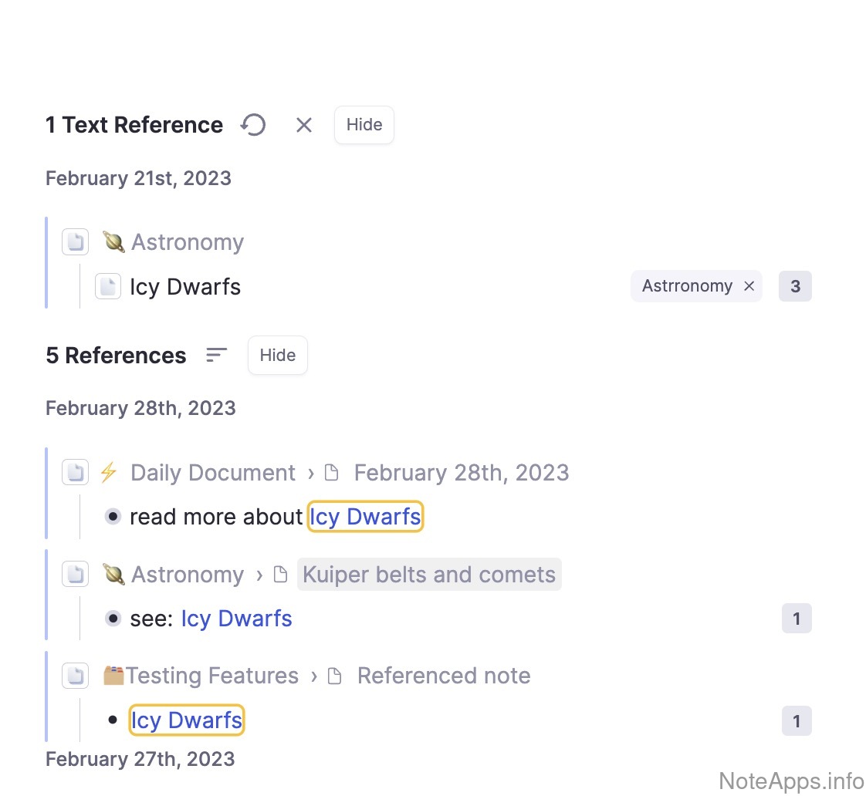This screenshot has height=796, width=866.
Task: Refresh the text references list
Action: click(253, 125)
